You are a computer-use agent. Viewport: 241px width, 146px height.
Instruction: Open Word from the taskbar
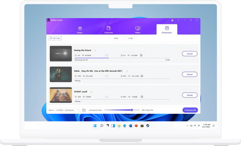130,126
